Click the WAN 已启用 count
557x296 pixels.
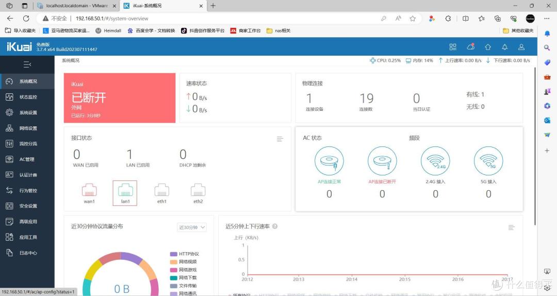click(77, 154)
